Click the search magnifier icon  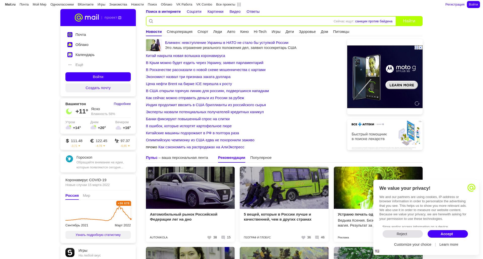pos(151,21)
